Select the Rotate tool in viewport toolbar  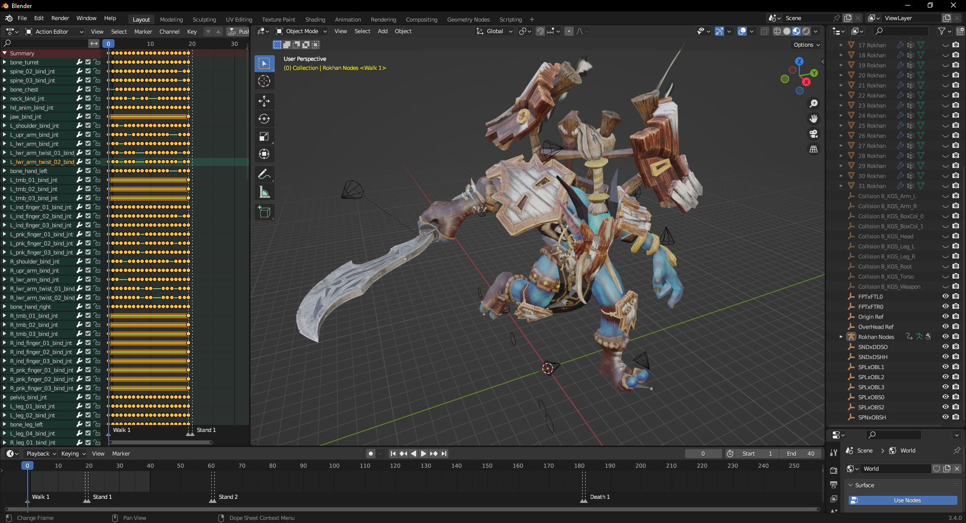click(264, 119)
